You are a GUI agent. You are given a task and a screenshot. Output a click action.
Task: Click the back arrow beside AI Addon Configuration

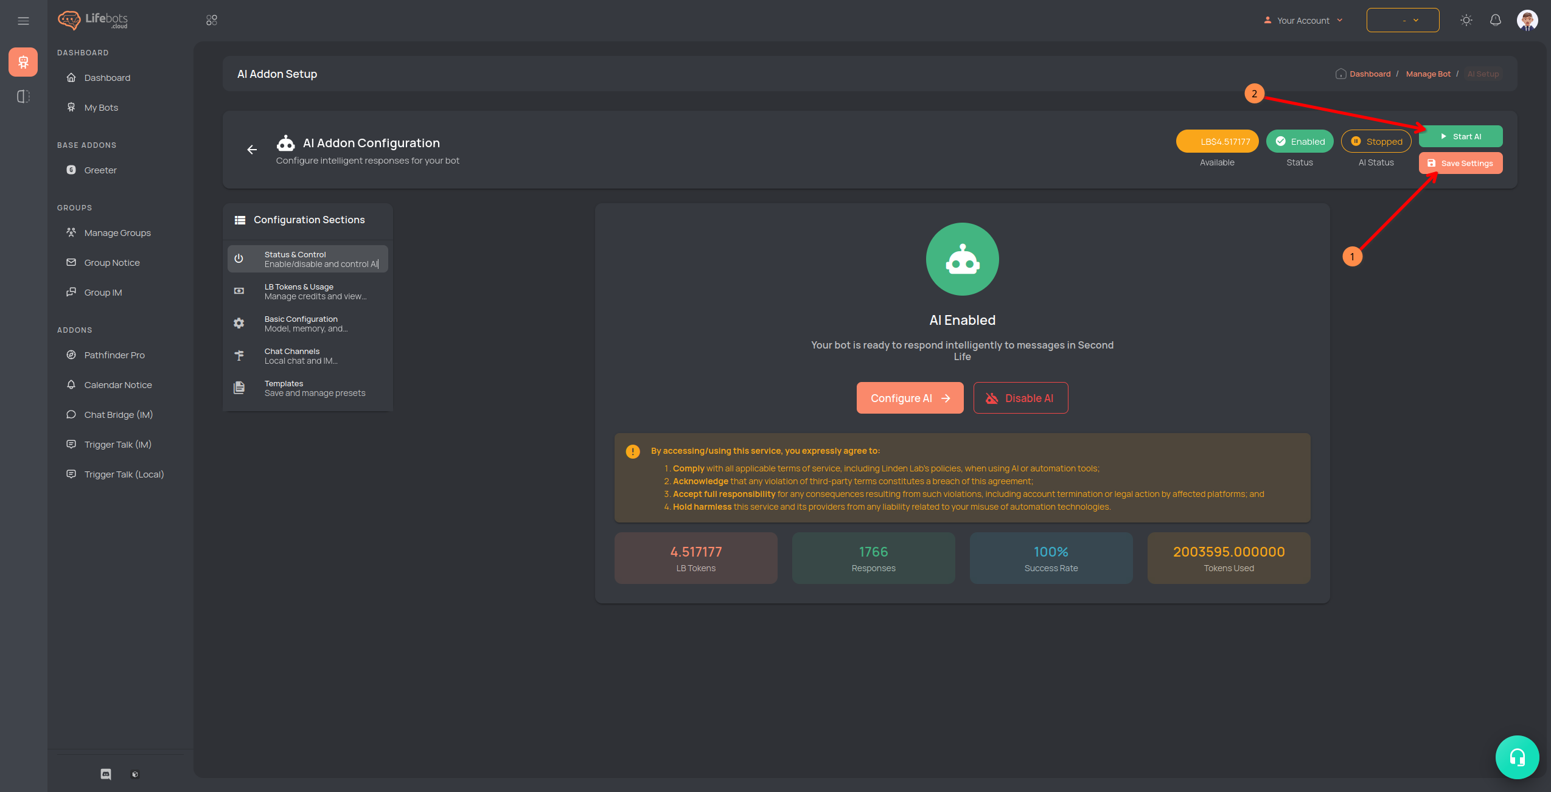pos(252,150)
